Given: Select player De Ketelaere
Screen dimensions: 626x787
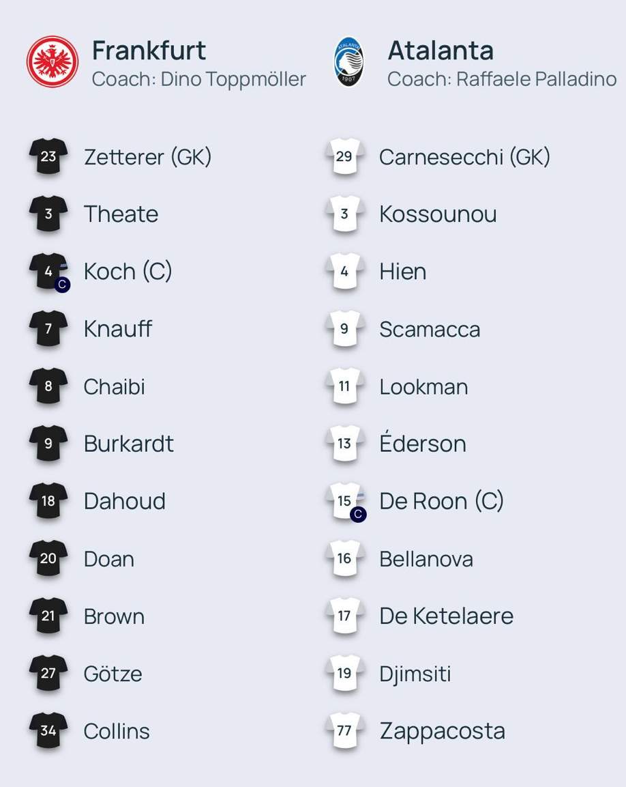Looking at the screenshot, I should 446,616.
